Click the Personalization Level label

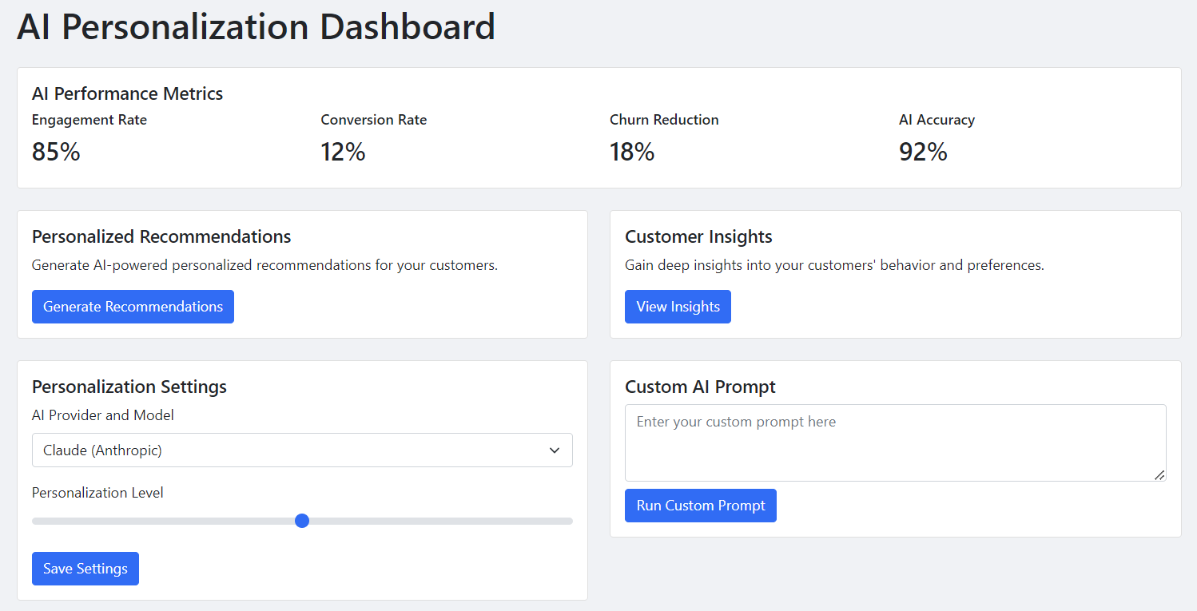tap(97, 493)
